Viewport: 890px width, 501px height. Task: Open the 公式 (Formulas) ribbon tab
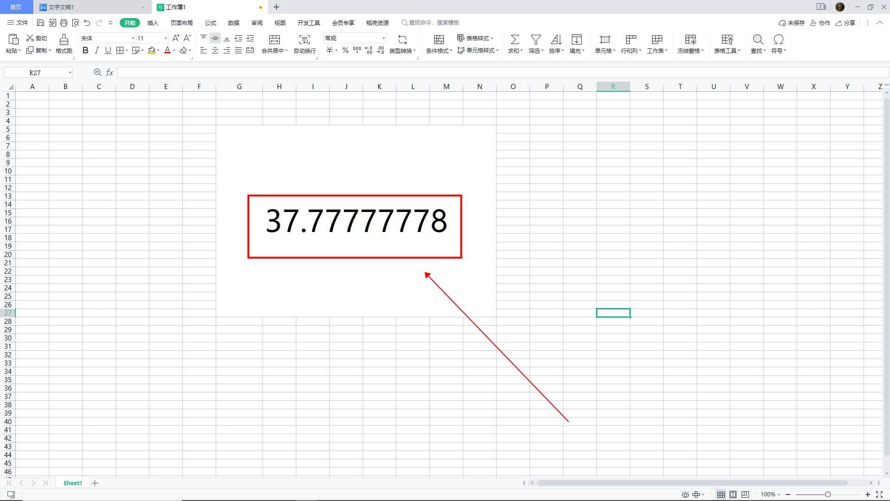[x=211, y=23]
